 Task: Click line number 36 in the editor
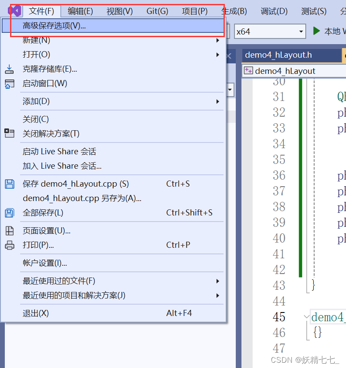click(x=279, y=175)
